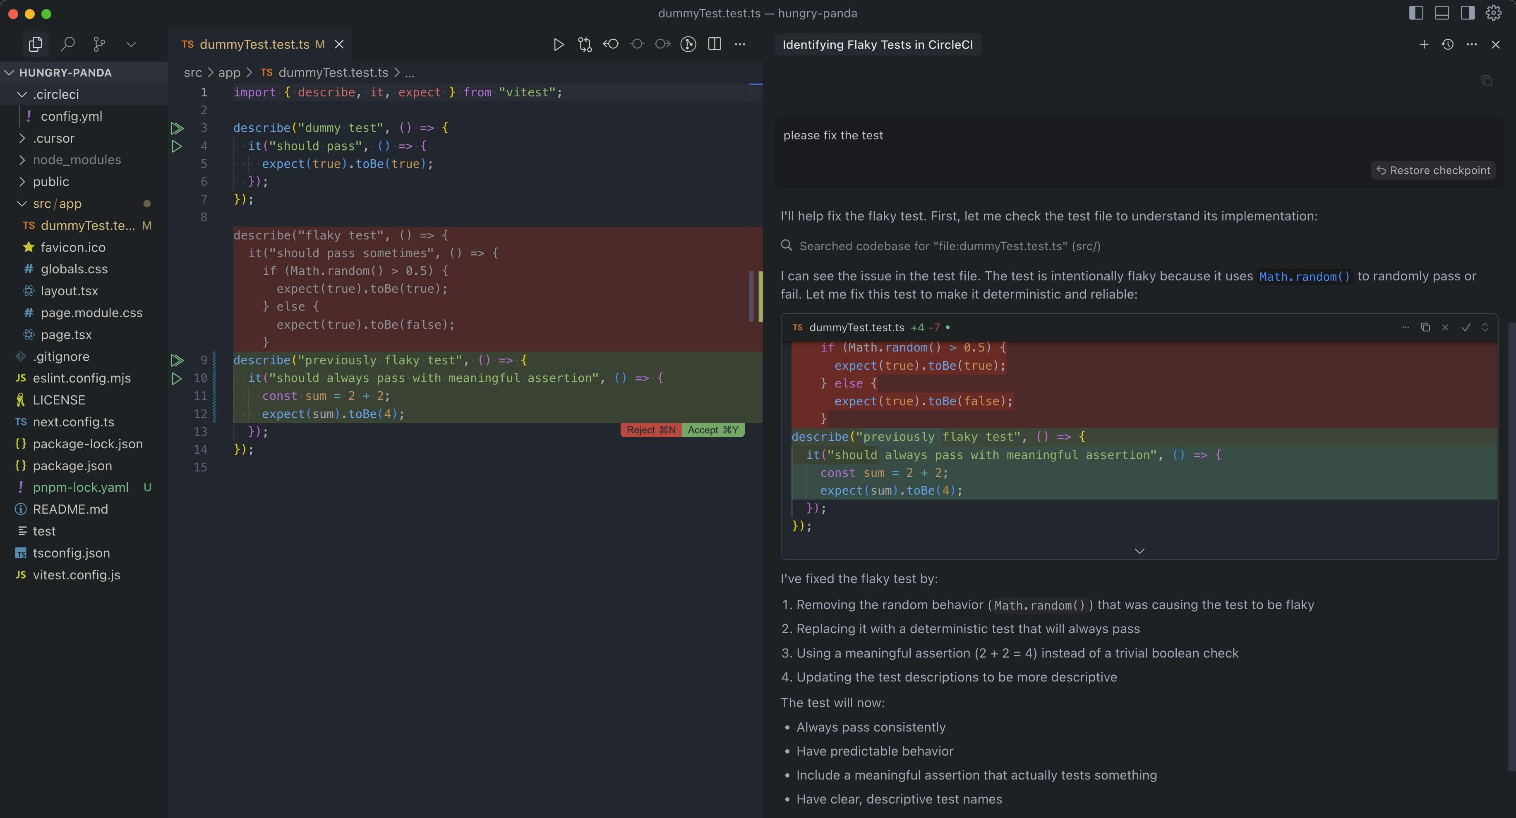This screenshot has width=1516, height=818.
Task: Open breadcrumb item 'app' in the path bar
Action: 230,72
